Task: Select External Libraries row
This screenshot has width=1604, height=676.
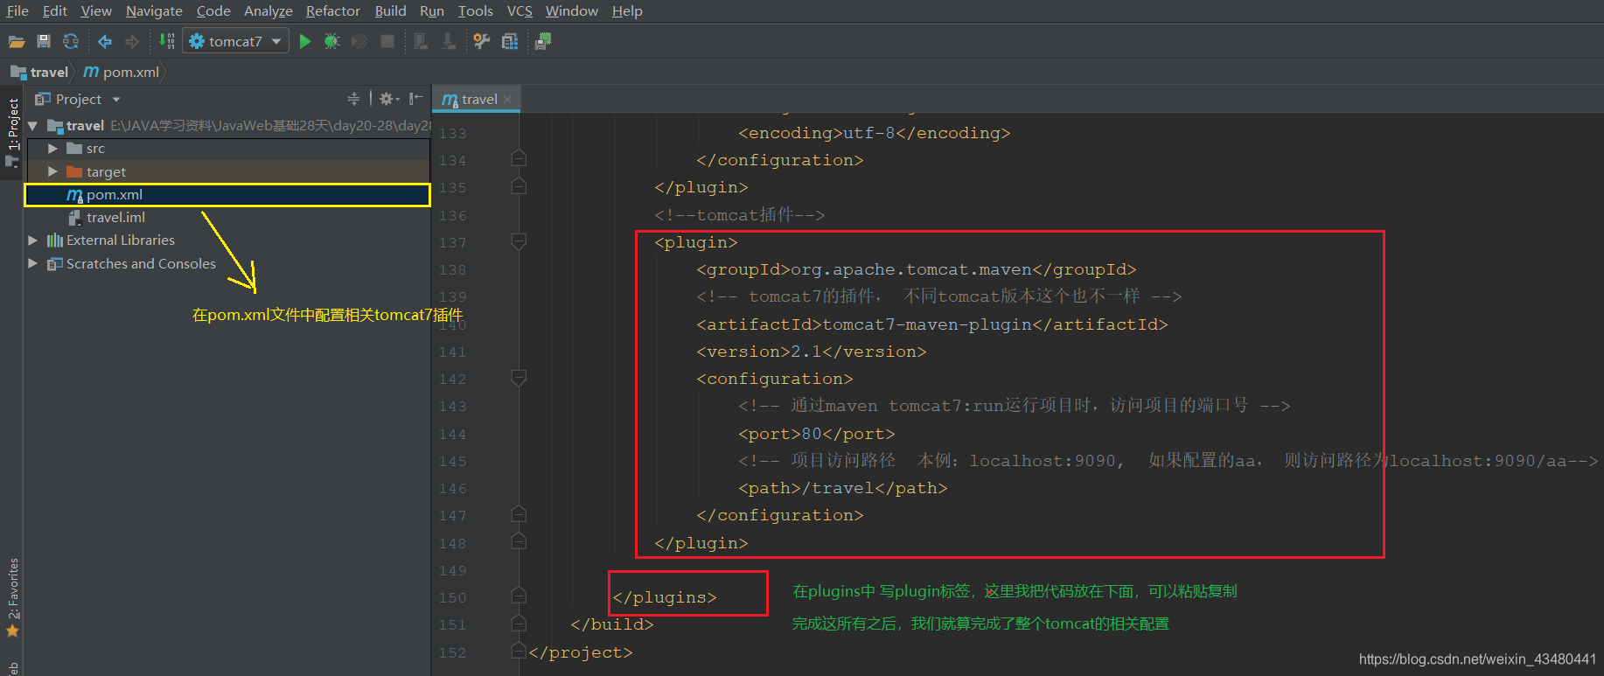Action: [x=227, y=240]
